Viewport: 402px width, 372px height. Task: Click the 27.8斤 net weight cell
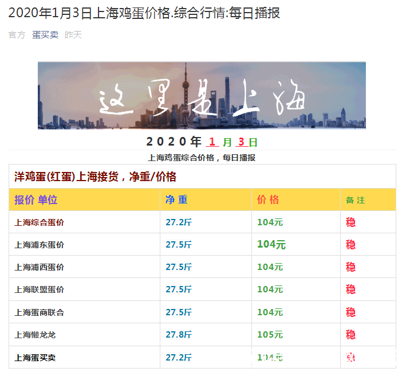[179, 335]
